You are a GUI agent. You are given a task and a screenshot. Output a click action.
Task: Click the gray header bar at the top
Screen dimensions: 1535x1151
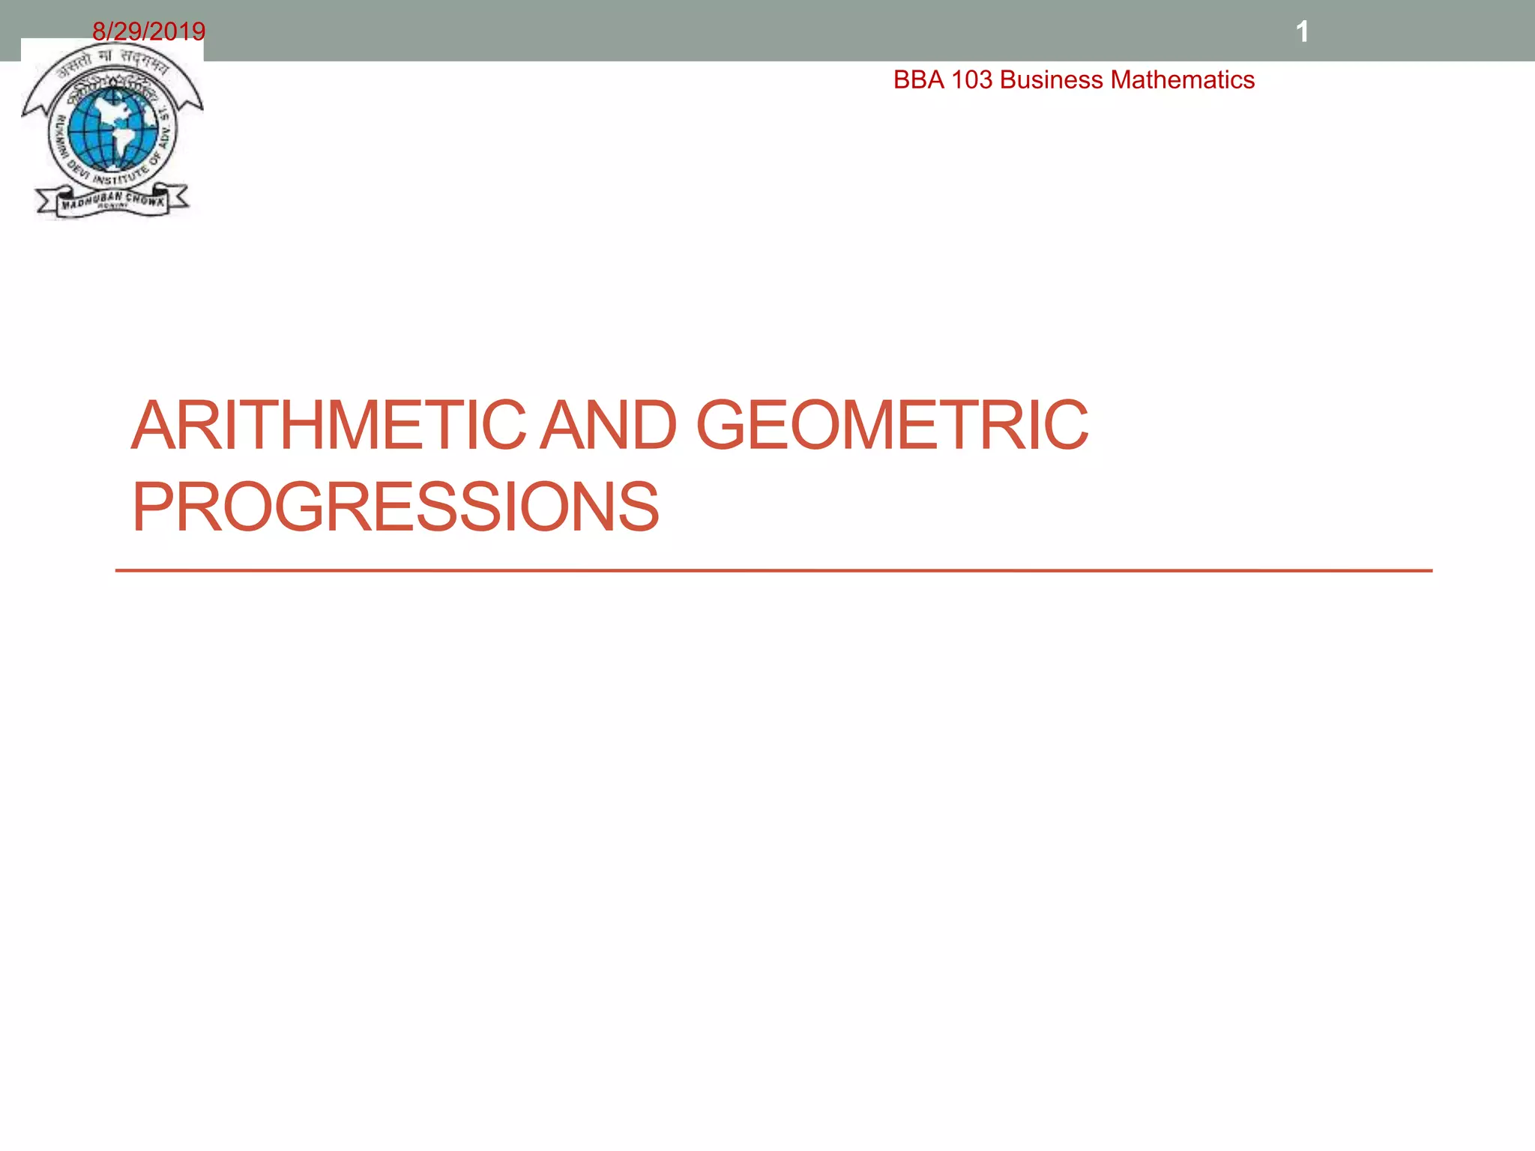coord(750,30)
